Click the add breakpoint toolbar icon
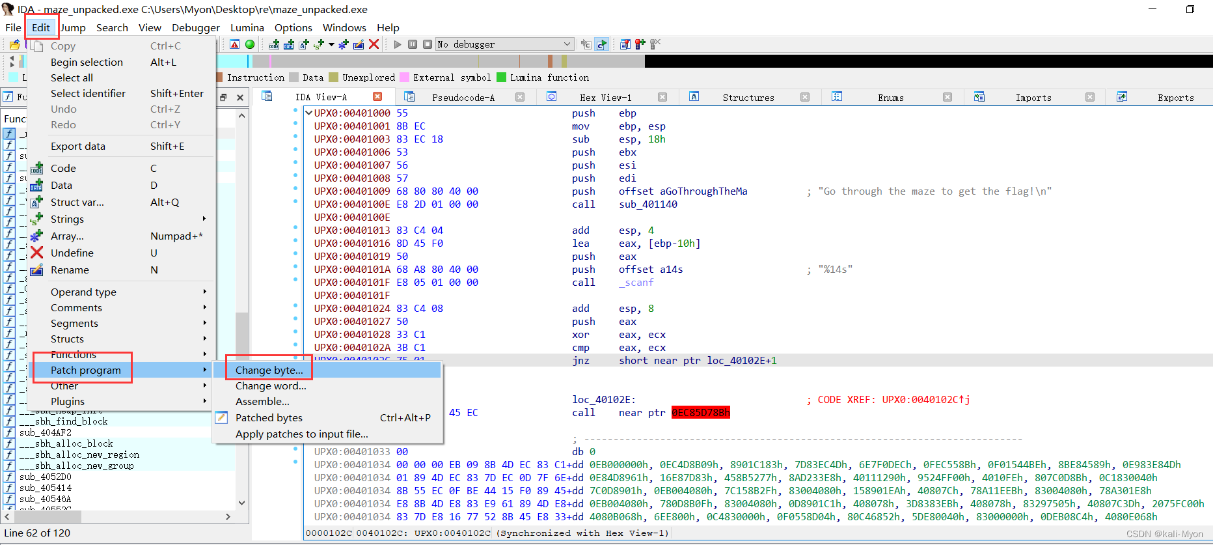The image size is (1213, 545). point(640,44)
